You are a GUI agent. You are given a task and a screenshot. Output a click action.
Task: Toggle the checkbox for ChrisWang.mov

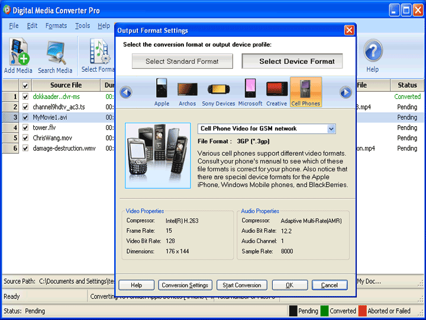pyautogui.click(x=25, y=138)
